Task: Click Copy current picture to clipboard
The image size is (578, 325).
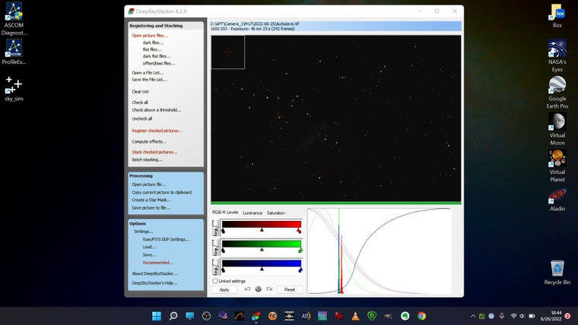Action: (161, 193)
